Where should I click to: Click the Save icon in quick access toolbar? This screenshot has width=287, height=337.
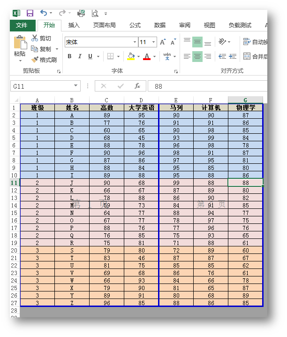[x=30, y=13]
